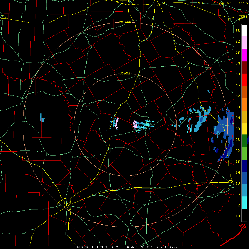Screen dimensions: 249x249
Task: Click the "TH" threshold label
Action: (238, 216)
